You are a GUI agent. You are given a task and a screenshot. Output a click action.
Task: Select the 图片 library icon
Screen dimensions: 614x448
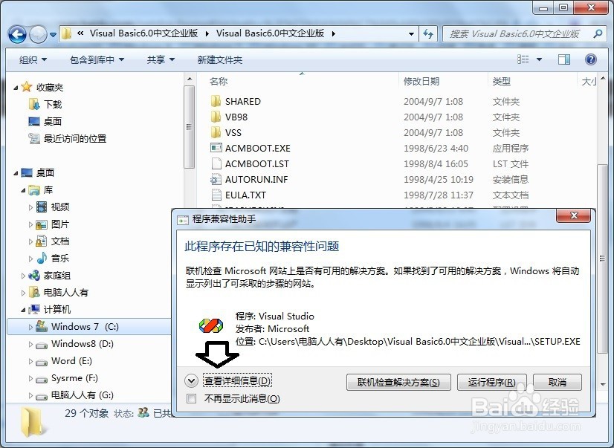[42, 224]
